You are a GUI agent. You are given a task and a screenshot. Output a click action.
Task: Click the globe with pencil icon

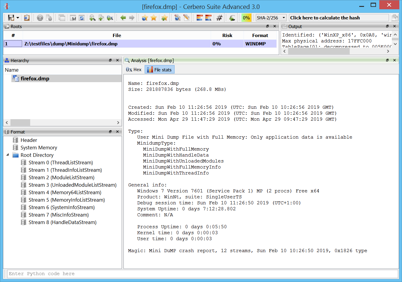[x=178, y=18]
